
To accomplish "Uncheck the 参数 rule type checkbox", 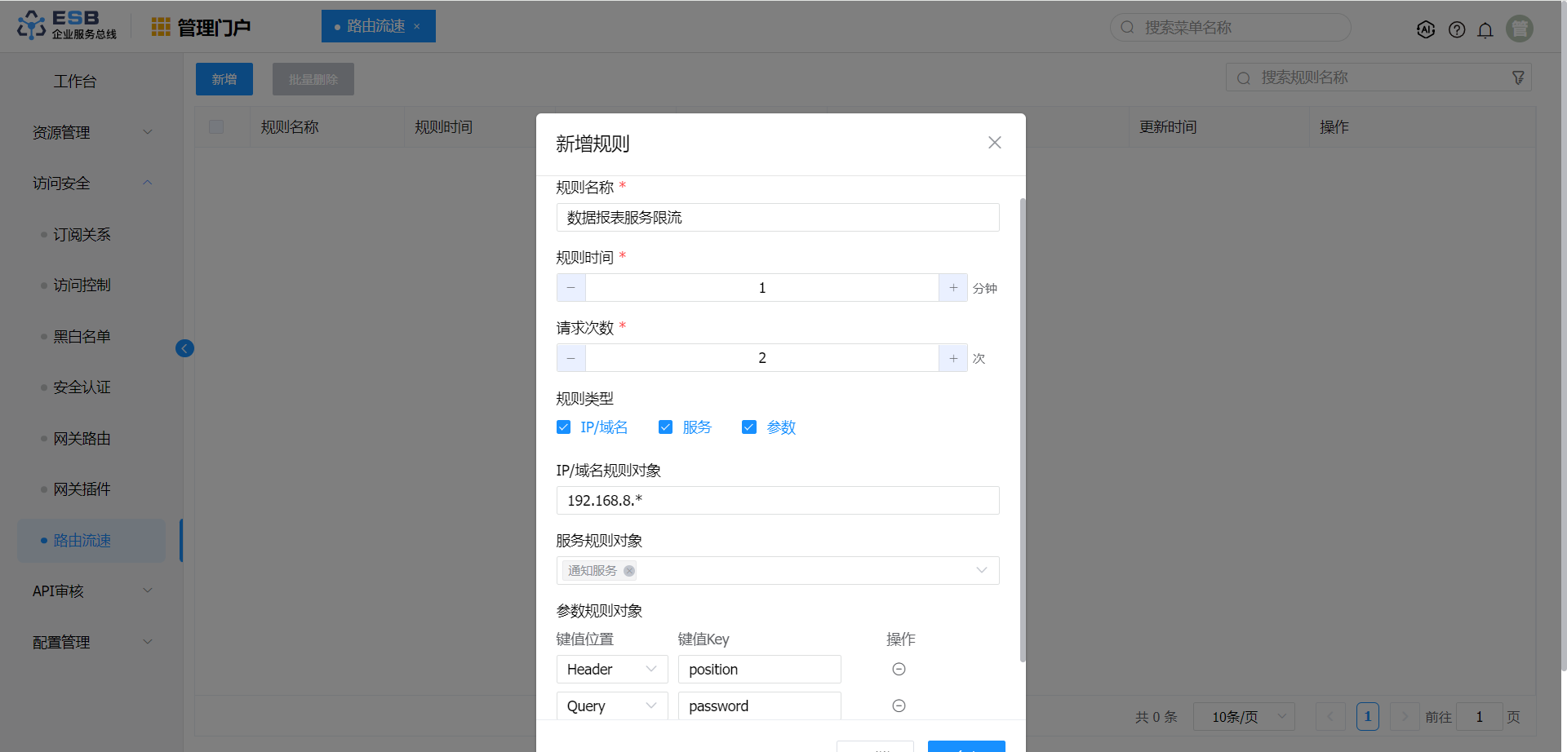I will 749,427.
